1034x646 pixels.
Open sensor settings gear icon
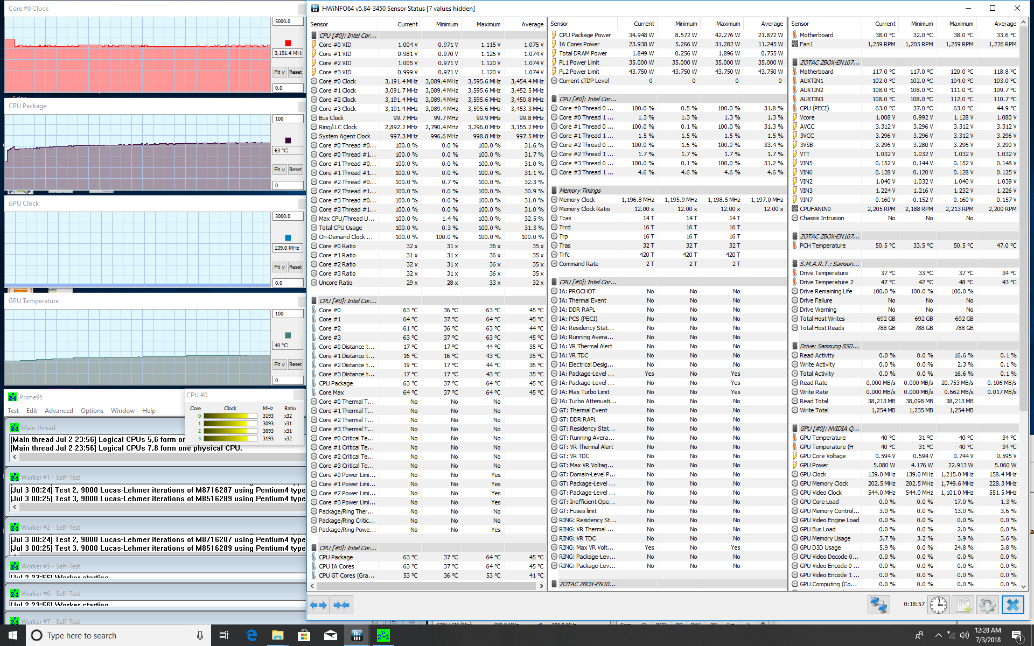[x=988, y=605]
